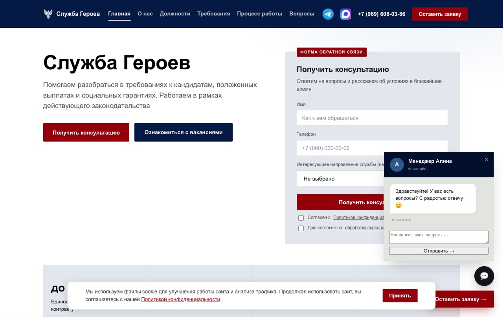Expand the Не выбрано service direction dropdown

tap(340, 179)
